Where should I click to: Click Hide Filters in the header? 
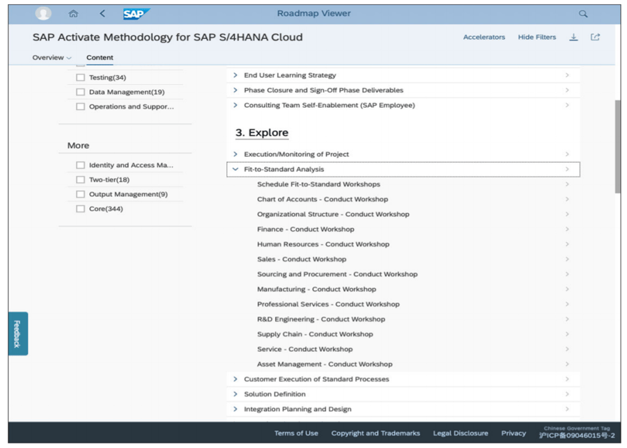536,37
